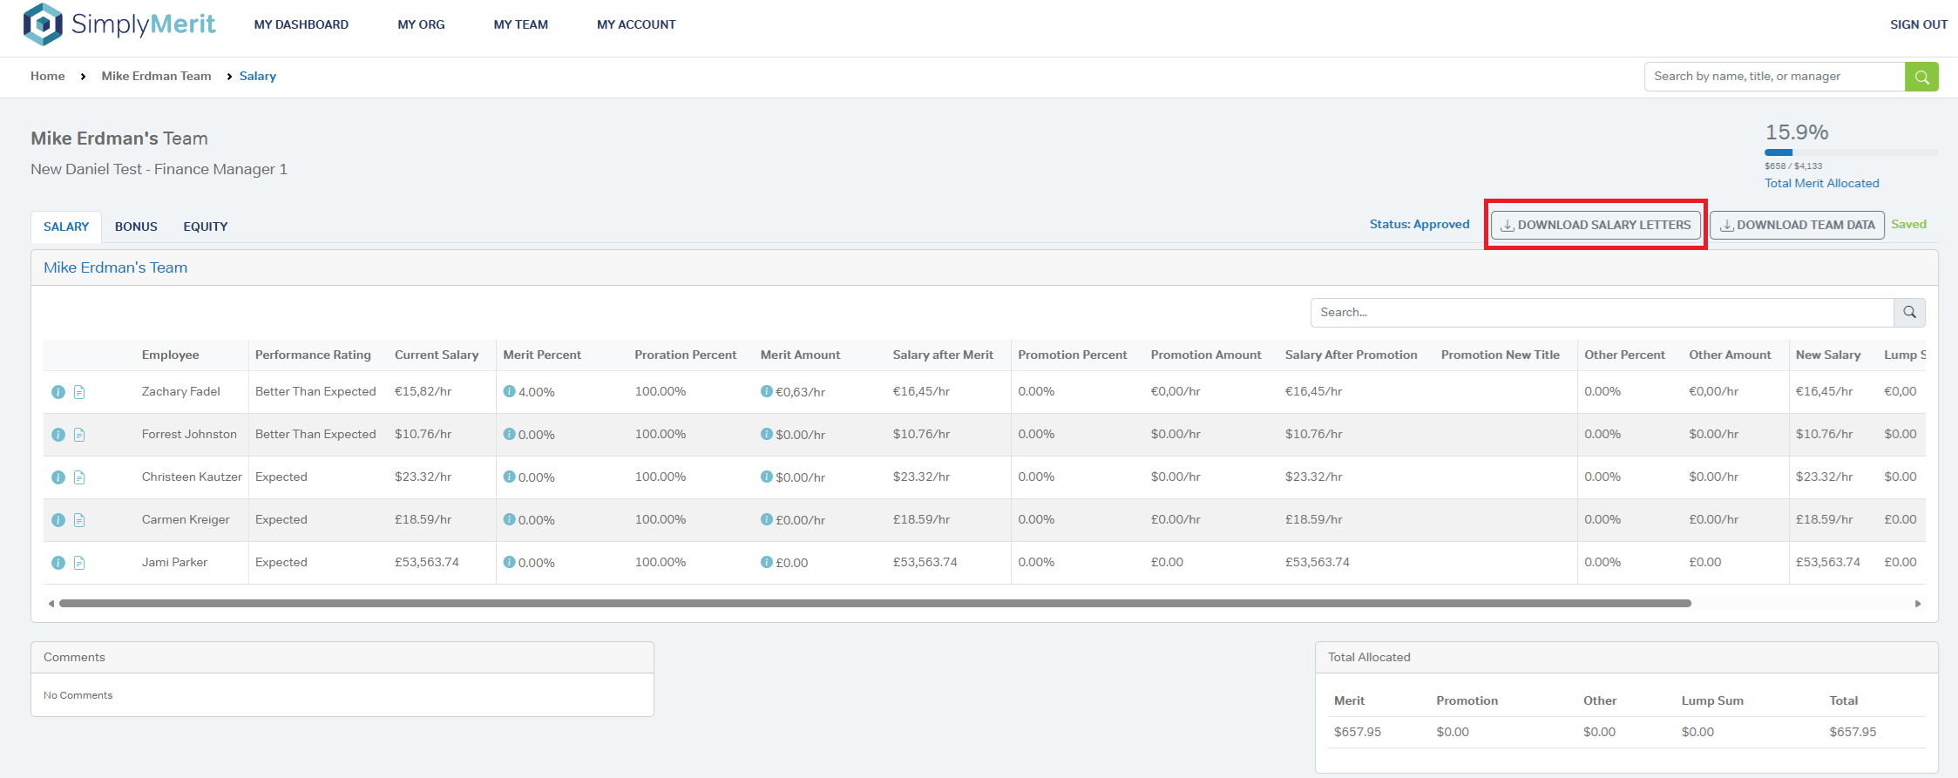Image resolution: width=1958 pixels, height=778 pixels.
Task: Open document icon for Carmen Kreiger
Action: click(x=79, y=520)
